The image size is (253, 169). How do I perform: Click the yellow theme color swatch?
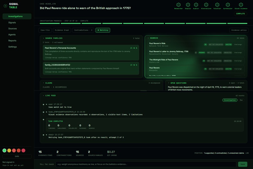(9, 150)
